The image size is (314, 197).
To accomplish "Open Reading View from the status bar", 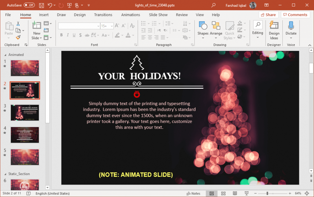I will (x=235, y=193).
